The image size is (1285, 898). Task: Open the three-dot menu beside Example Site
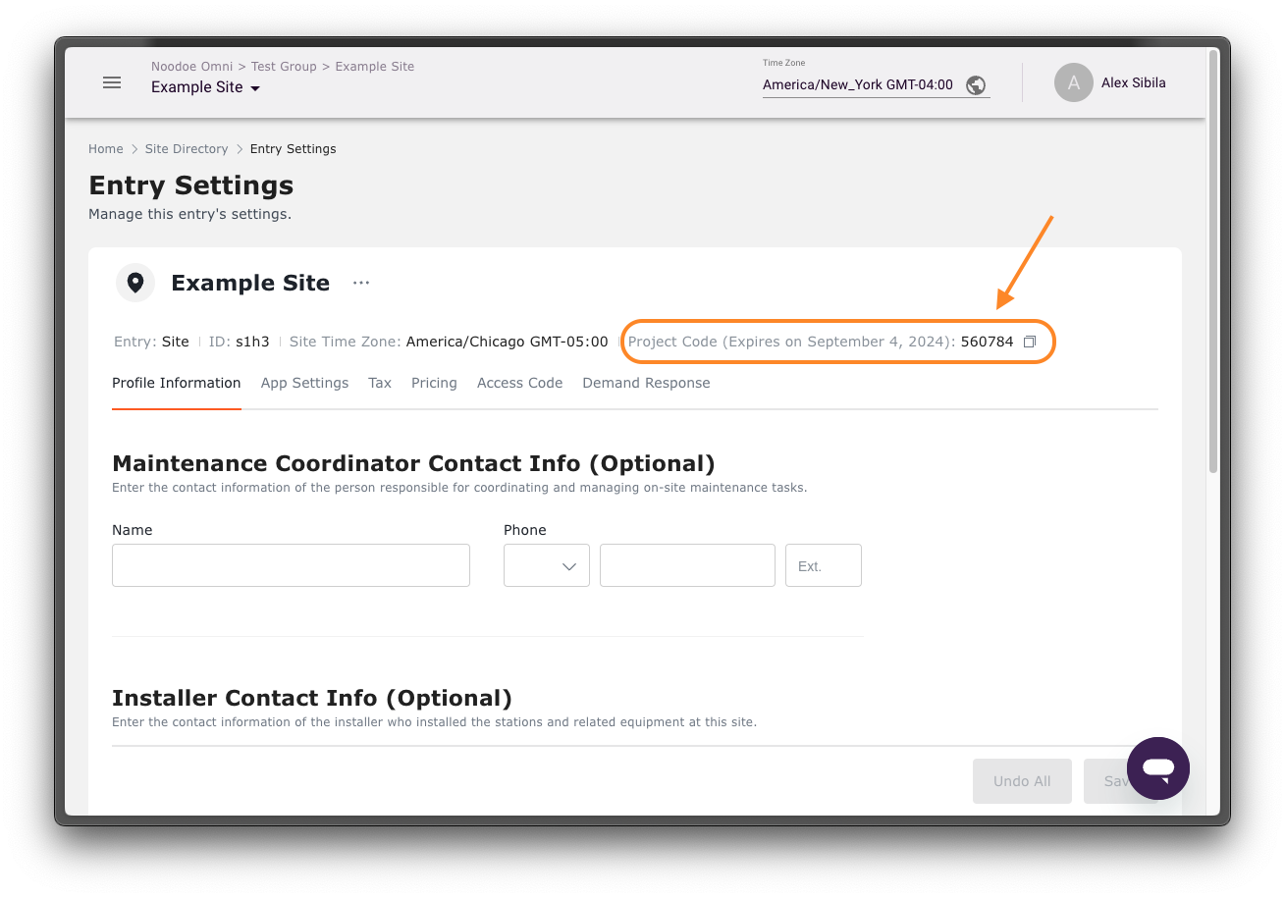(361, 283)
